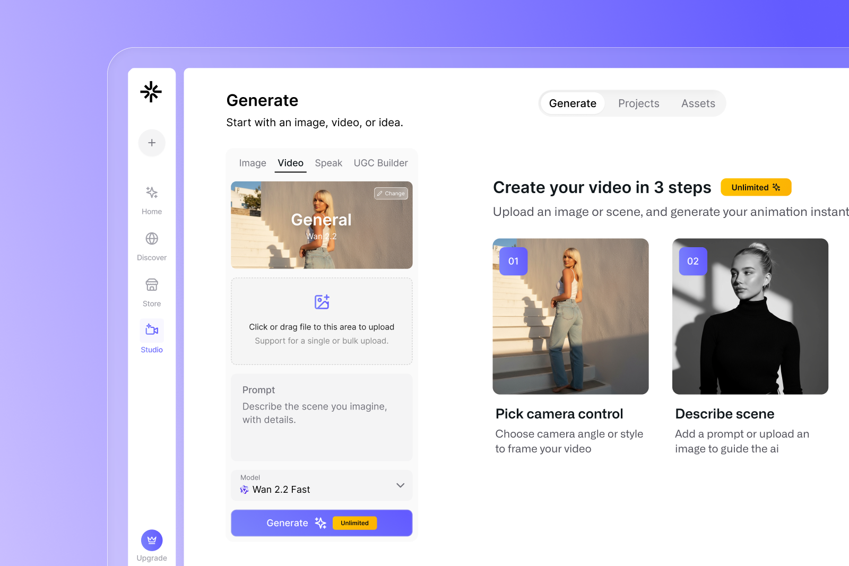Click the Upgrade crown icon

pyautogui.click(x=152, y=541)
